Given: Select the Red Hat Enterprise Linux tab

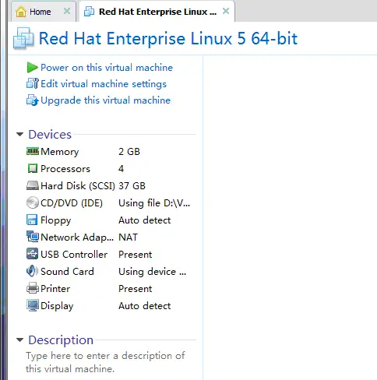Looking at the screenshot, I should pos(157,12).
